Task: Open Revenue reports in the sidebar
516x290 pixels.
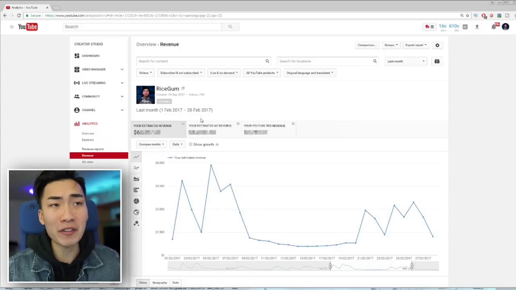Action: point(93,149)
